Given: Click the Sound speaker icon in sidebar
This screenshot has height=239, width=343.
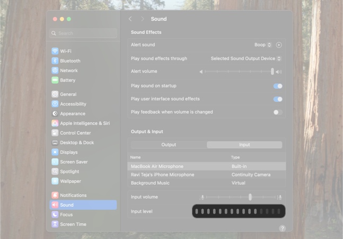Looking at the screenshot, I should (55, 205).
